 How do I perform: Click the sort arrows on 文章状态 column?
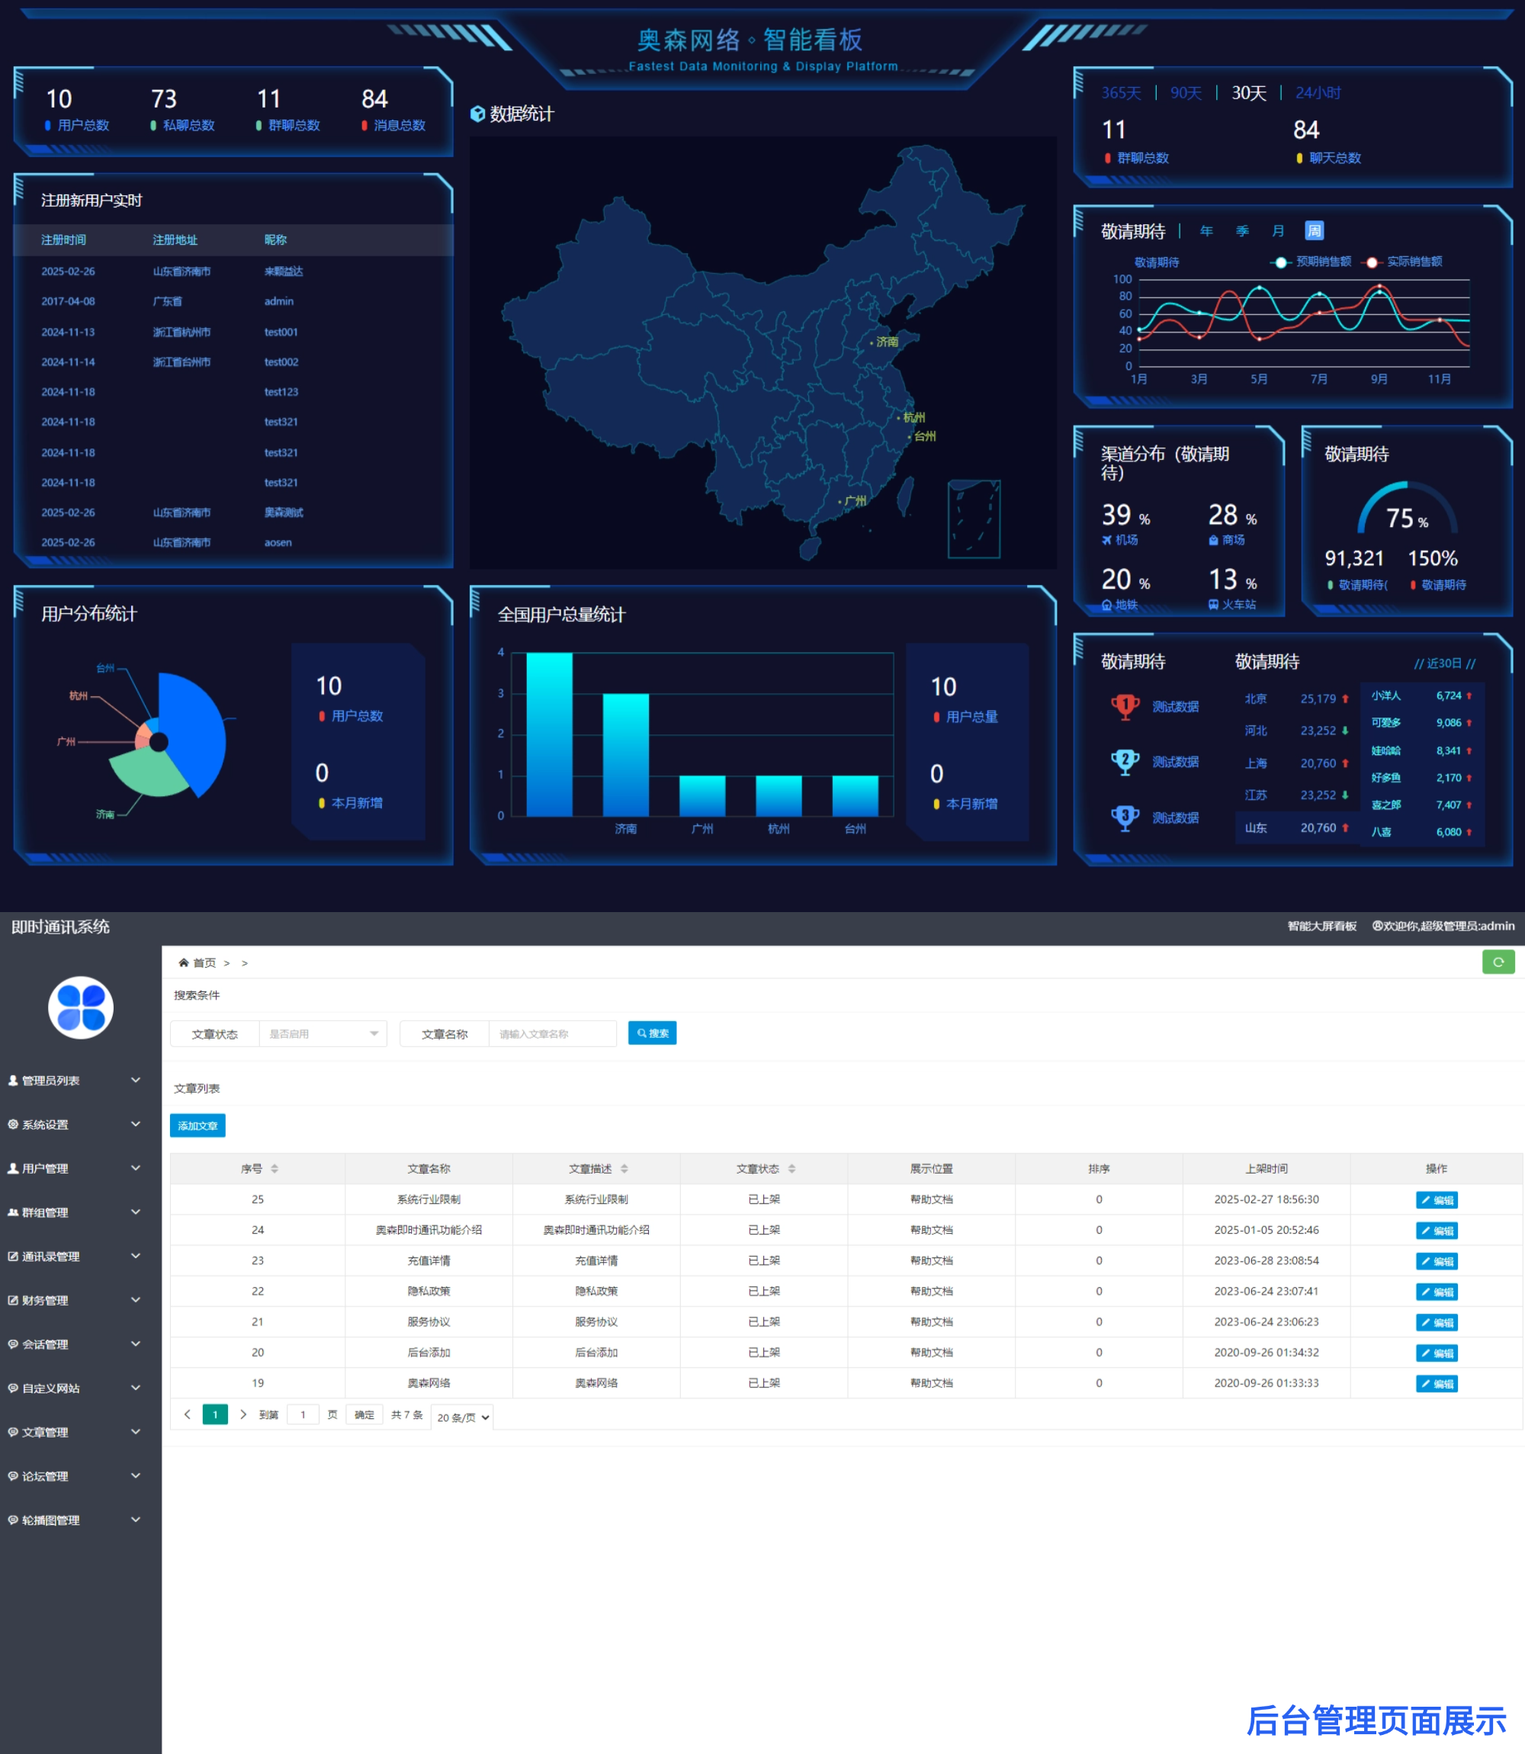pyautogui.click(x=791, y=1168)
